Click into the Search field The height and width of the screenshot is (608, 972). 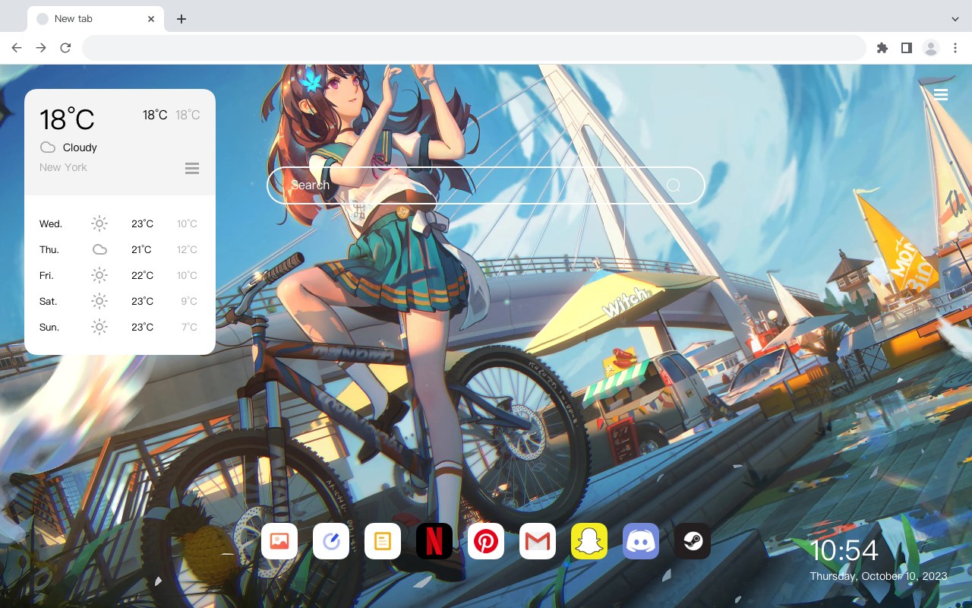point(486,185)
